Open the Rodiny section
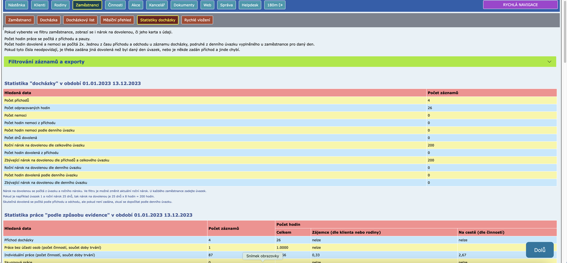This screenshot has height=263, width=567. click(x=60, y=5)
